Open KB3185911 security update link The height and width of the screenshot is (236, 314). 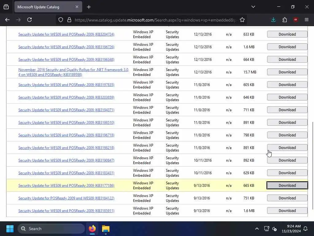66,211
